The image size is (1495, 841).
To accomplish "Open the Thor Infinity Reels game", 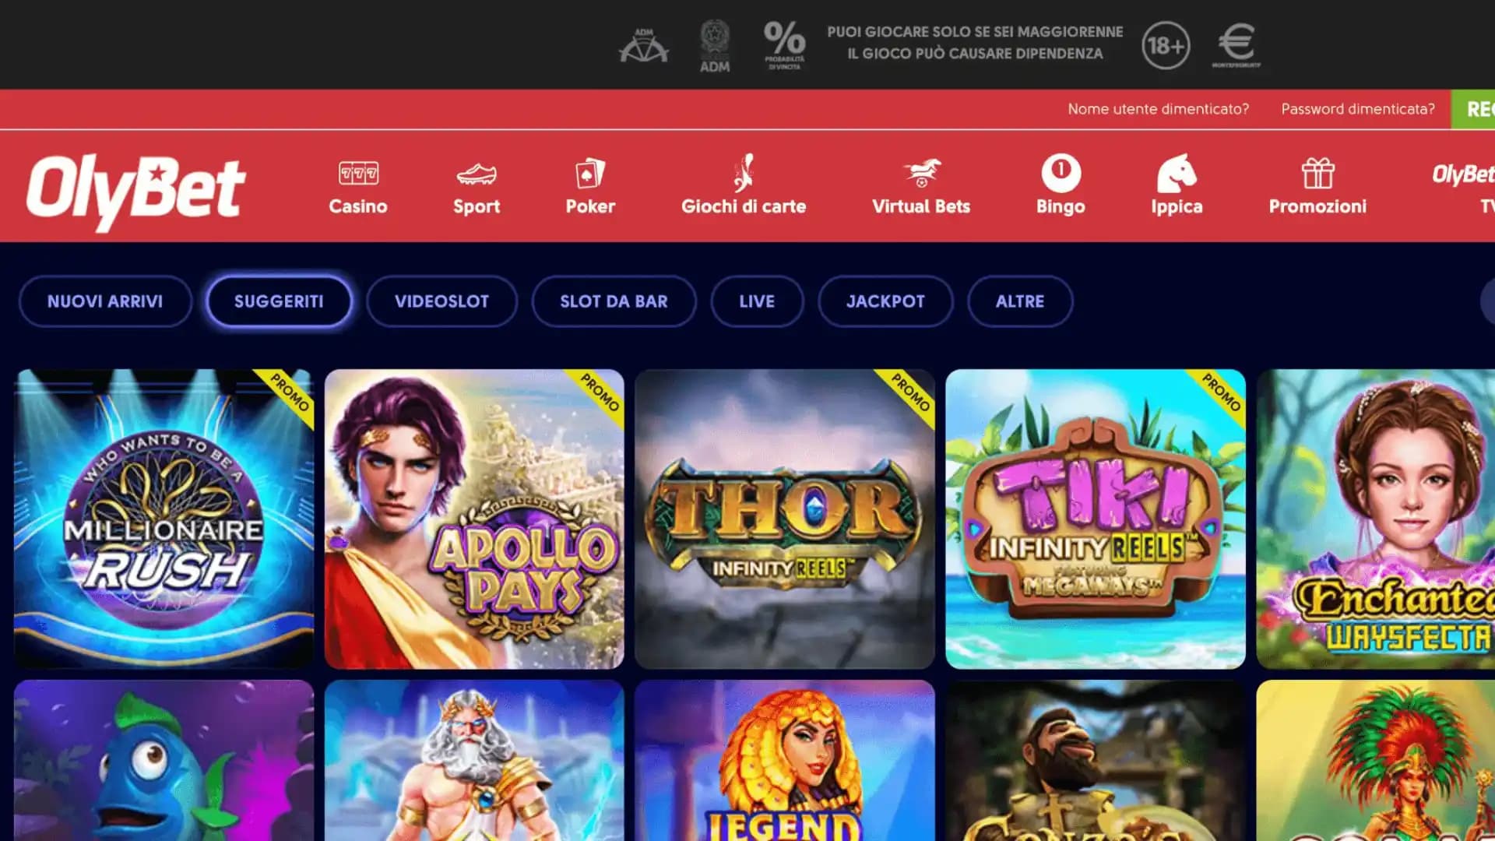I will point(785,519).
